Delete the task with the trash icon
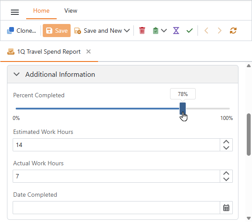 click(x=142, y=31)
